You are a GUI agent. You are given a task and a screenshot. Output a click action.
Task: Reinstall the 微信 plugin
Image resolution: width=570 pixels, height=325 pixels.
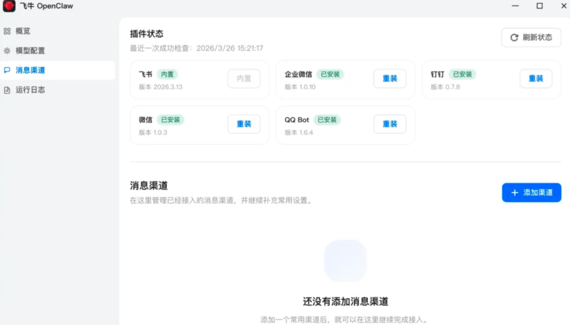click(244, 124)
